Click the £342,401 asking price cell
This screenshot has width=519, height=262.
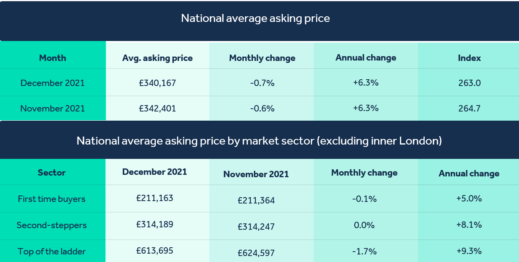point(157,108)
